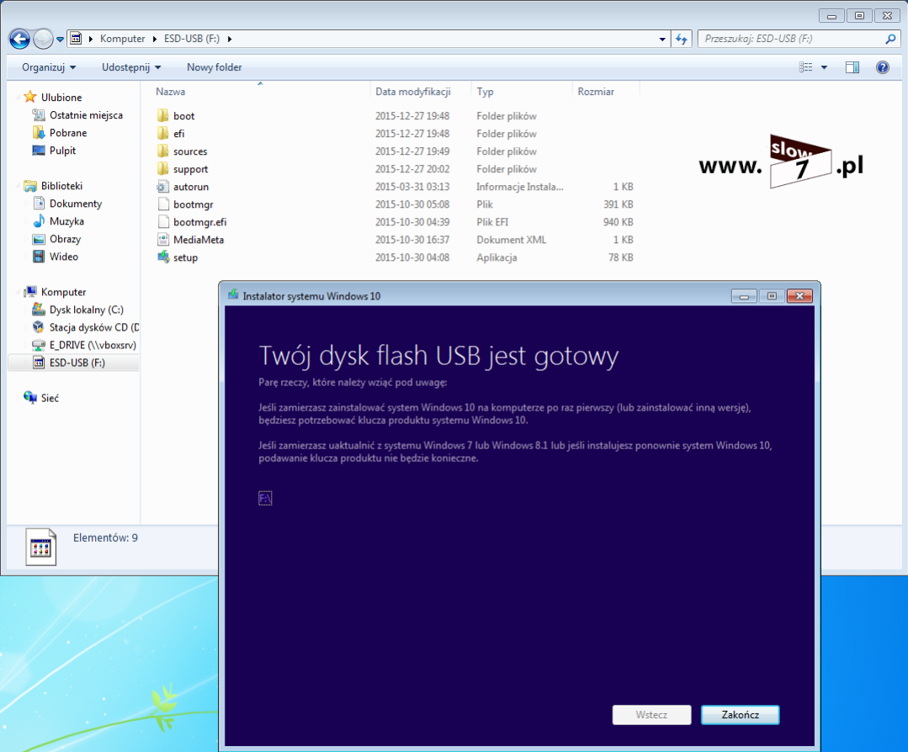The image size is (908, 752).
Task: Toggle the preview pane icon
Action: point(852,67)
